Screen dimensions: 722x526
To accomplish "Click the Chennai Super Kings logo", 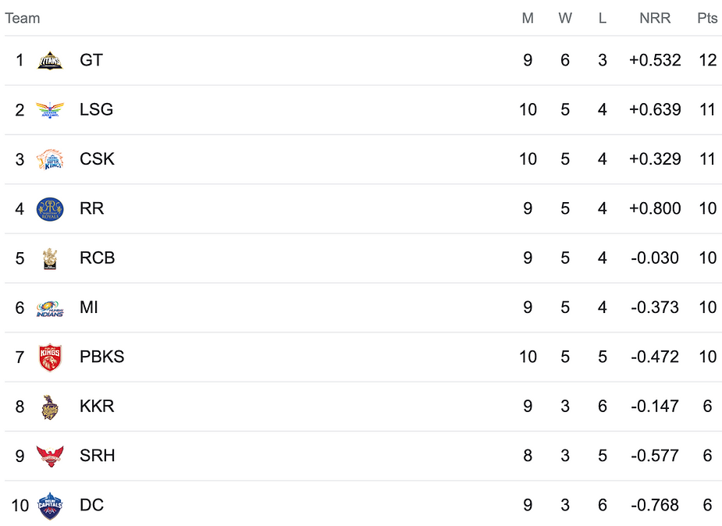I will [x=50, y=159].
